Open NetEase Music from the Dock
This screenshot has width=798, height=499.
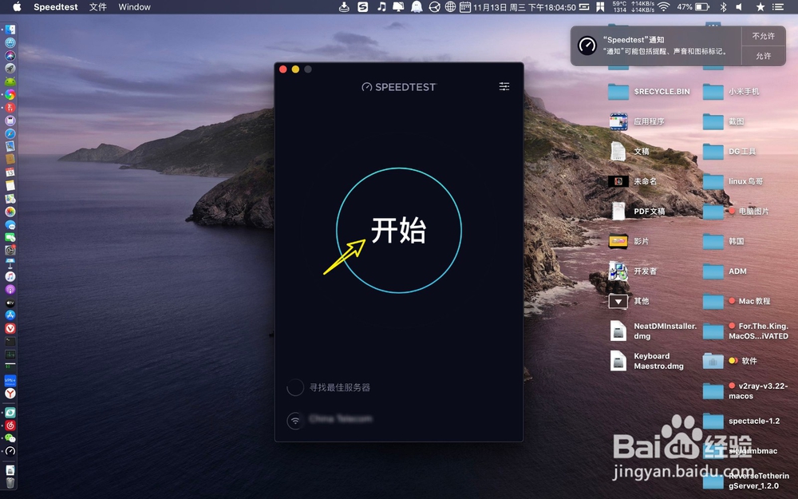(10, 426)
